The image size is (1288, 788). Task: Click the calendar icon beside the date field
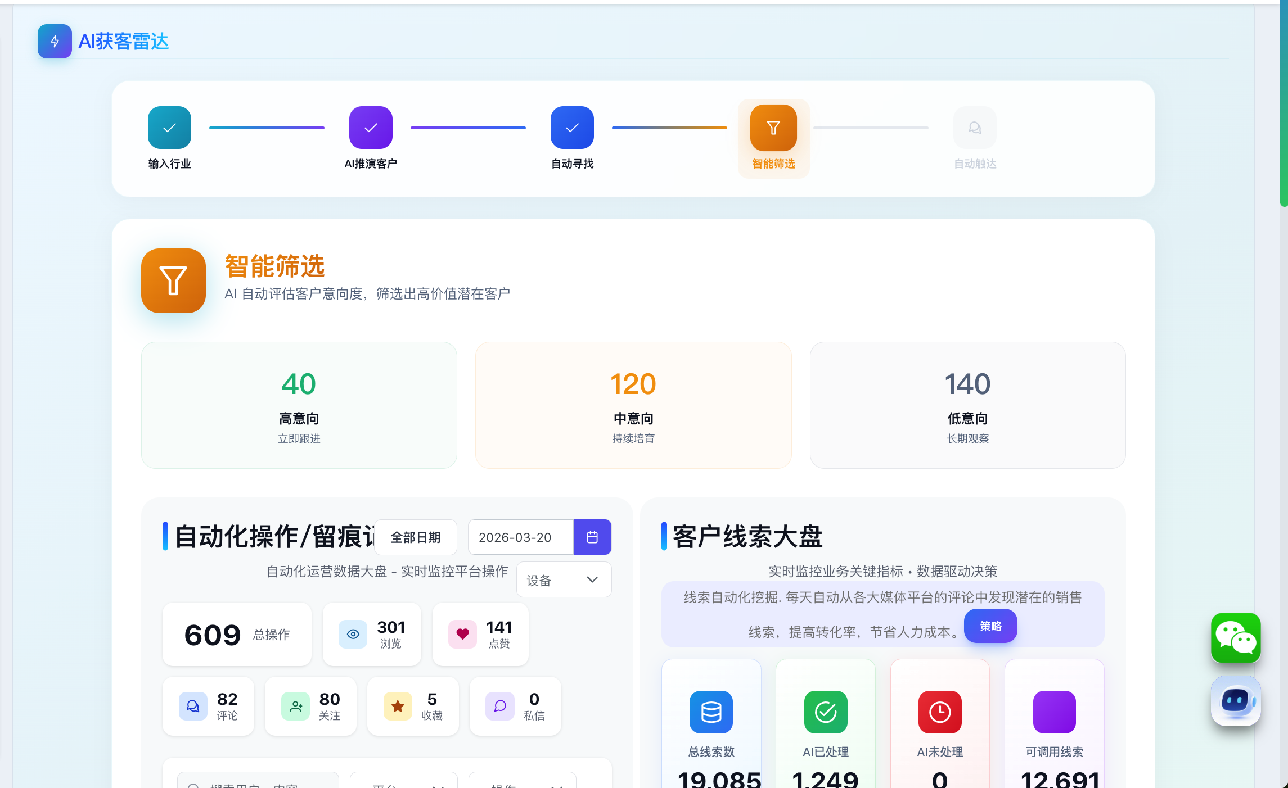(x=592, y=537)
